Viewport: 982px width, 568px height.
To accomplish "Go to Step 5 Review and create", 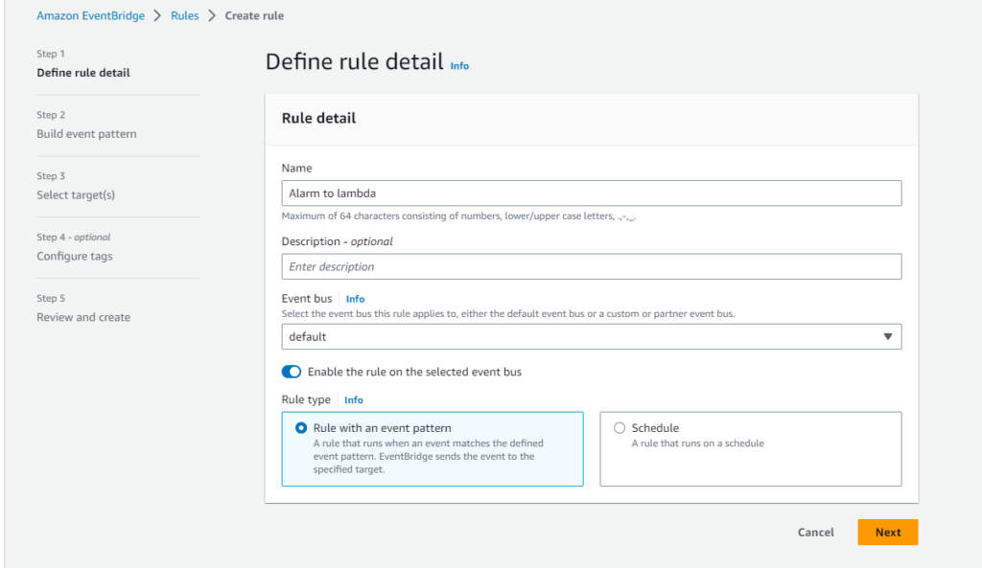I will pyautogui.click(x=83, y=317).
